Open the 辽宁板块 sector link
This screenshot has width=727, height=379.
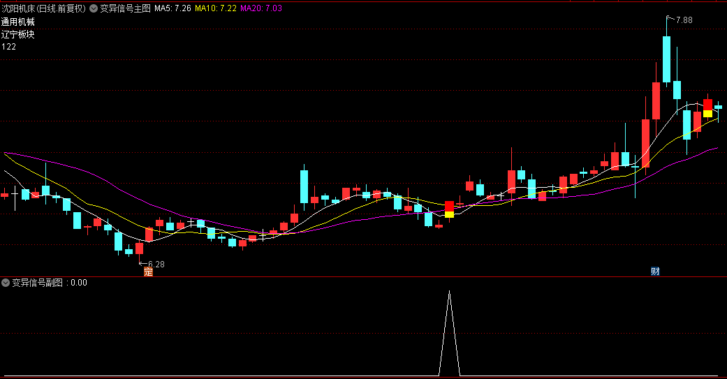[x=18, y=34]
